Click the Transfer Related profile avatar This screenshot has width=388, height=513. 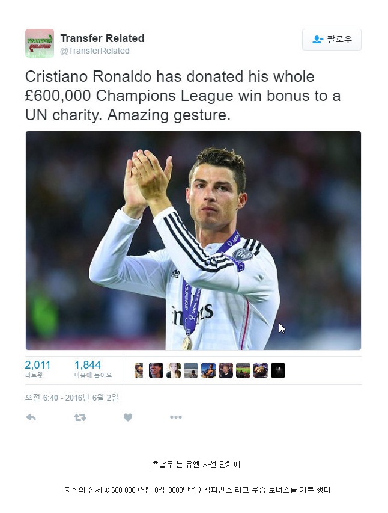[x=40, y=43]
